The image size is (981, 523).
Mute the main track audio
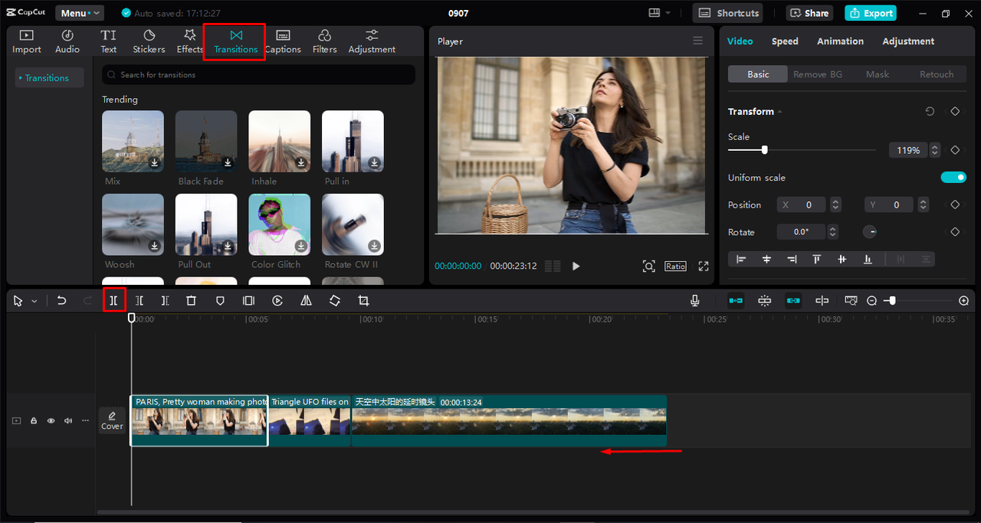(x=68, y=420)
